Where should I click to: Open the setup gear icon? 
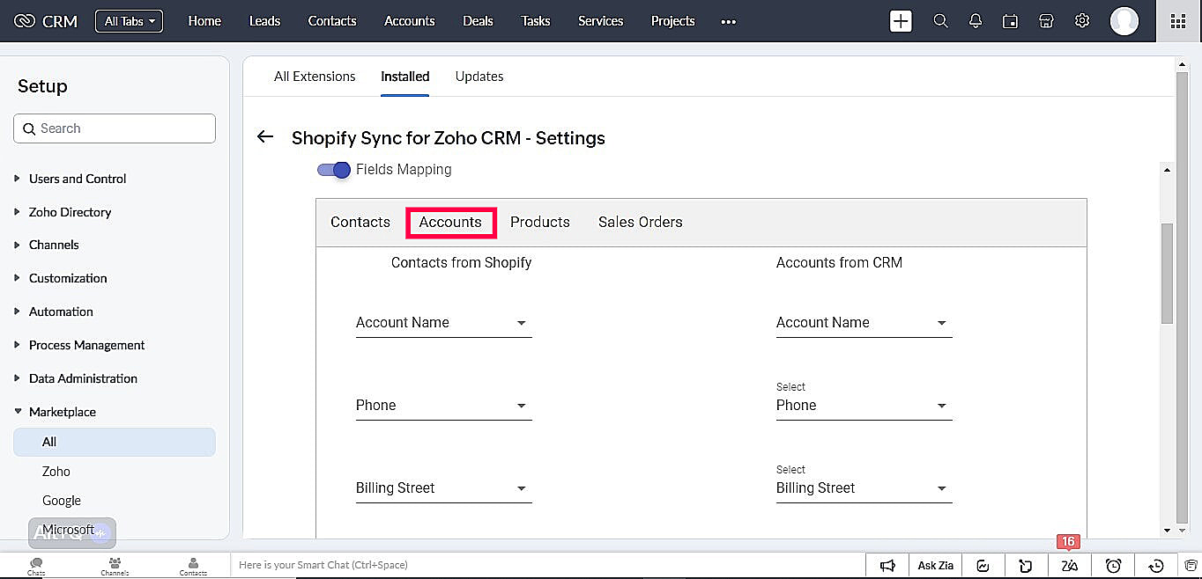point(1082,21)
